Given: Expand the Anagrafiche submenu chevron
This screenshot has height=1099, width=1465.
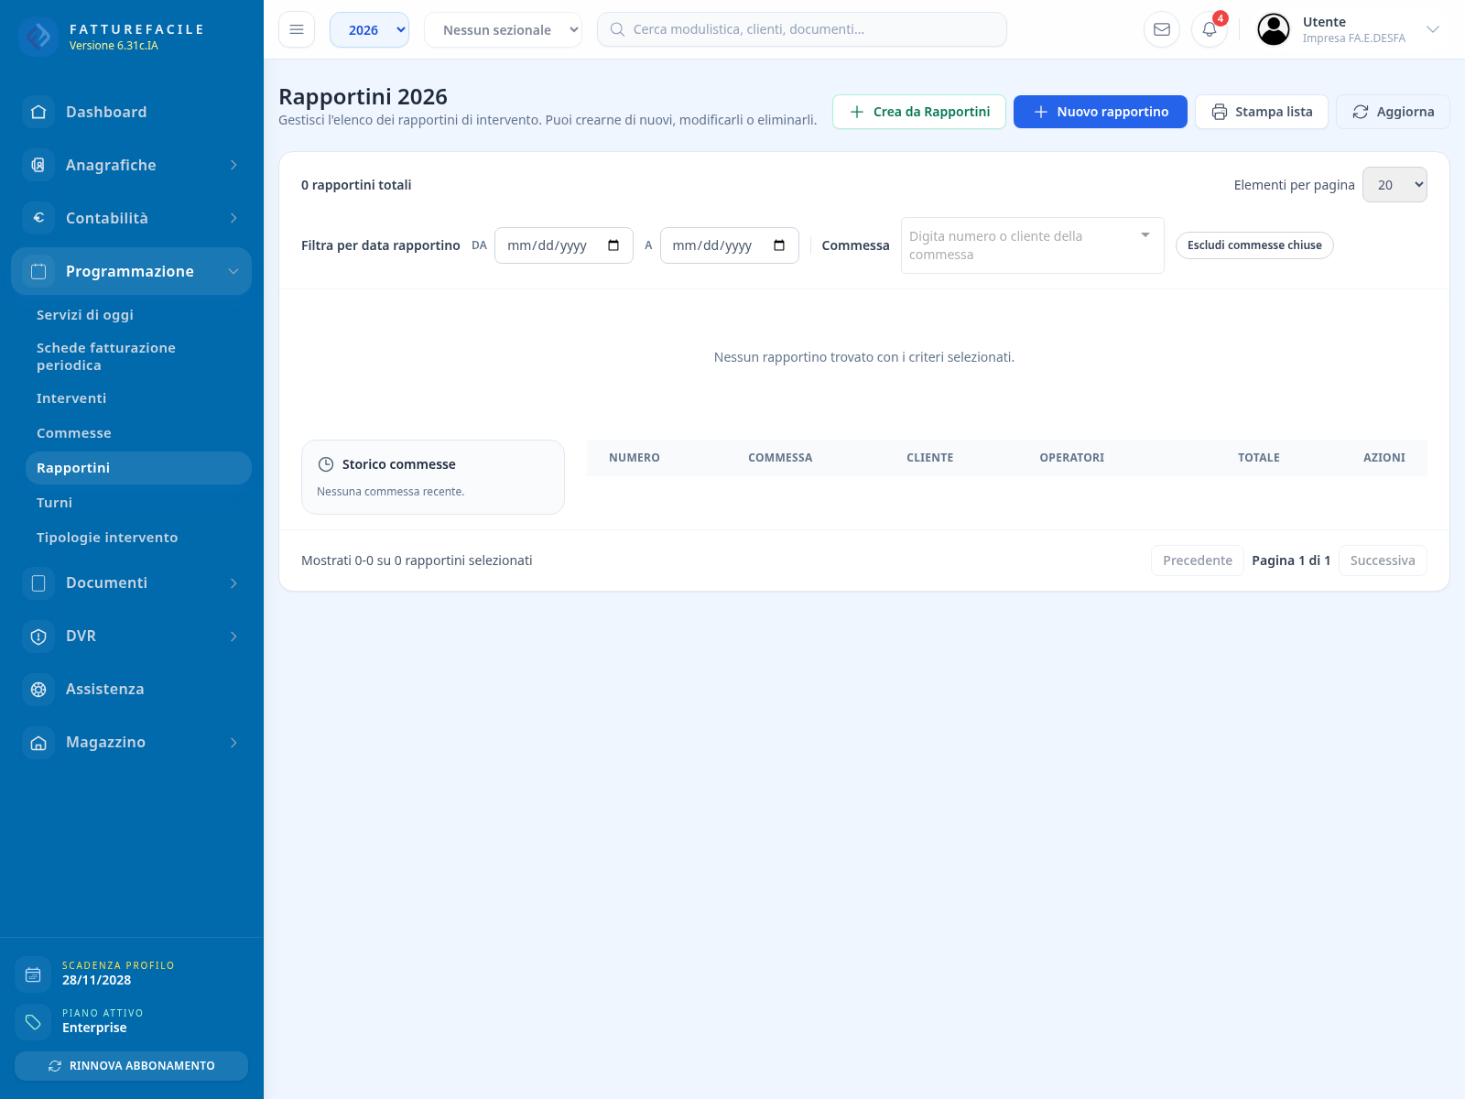Looking at the screenshot, I should point(233,165).
